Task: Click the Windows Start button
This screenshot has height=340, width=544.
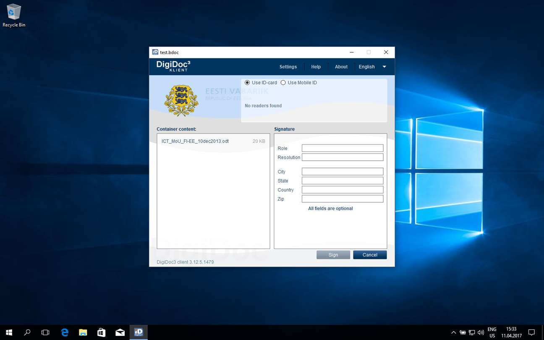Action: pyautogui.click(x=9, y=332)
